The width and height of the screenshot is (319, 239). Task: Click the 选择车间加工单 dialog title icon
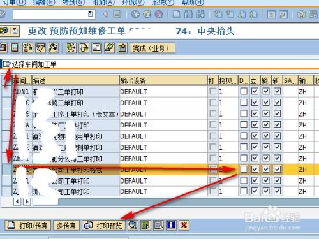point(7,64)
